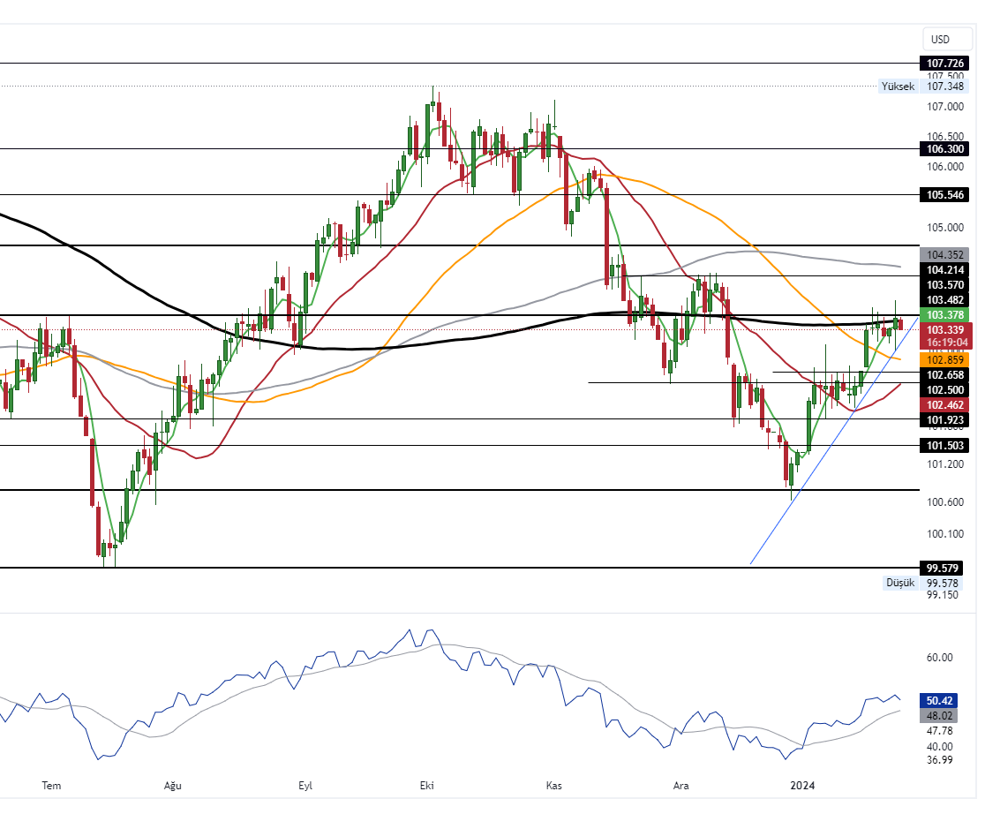Select the orange 102.859 moving average label

click(x=943, y=360)
